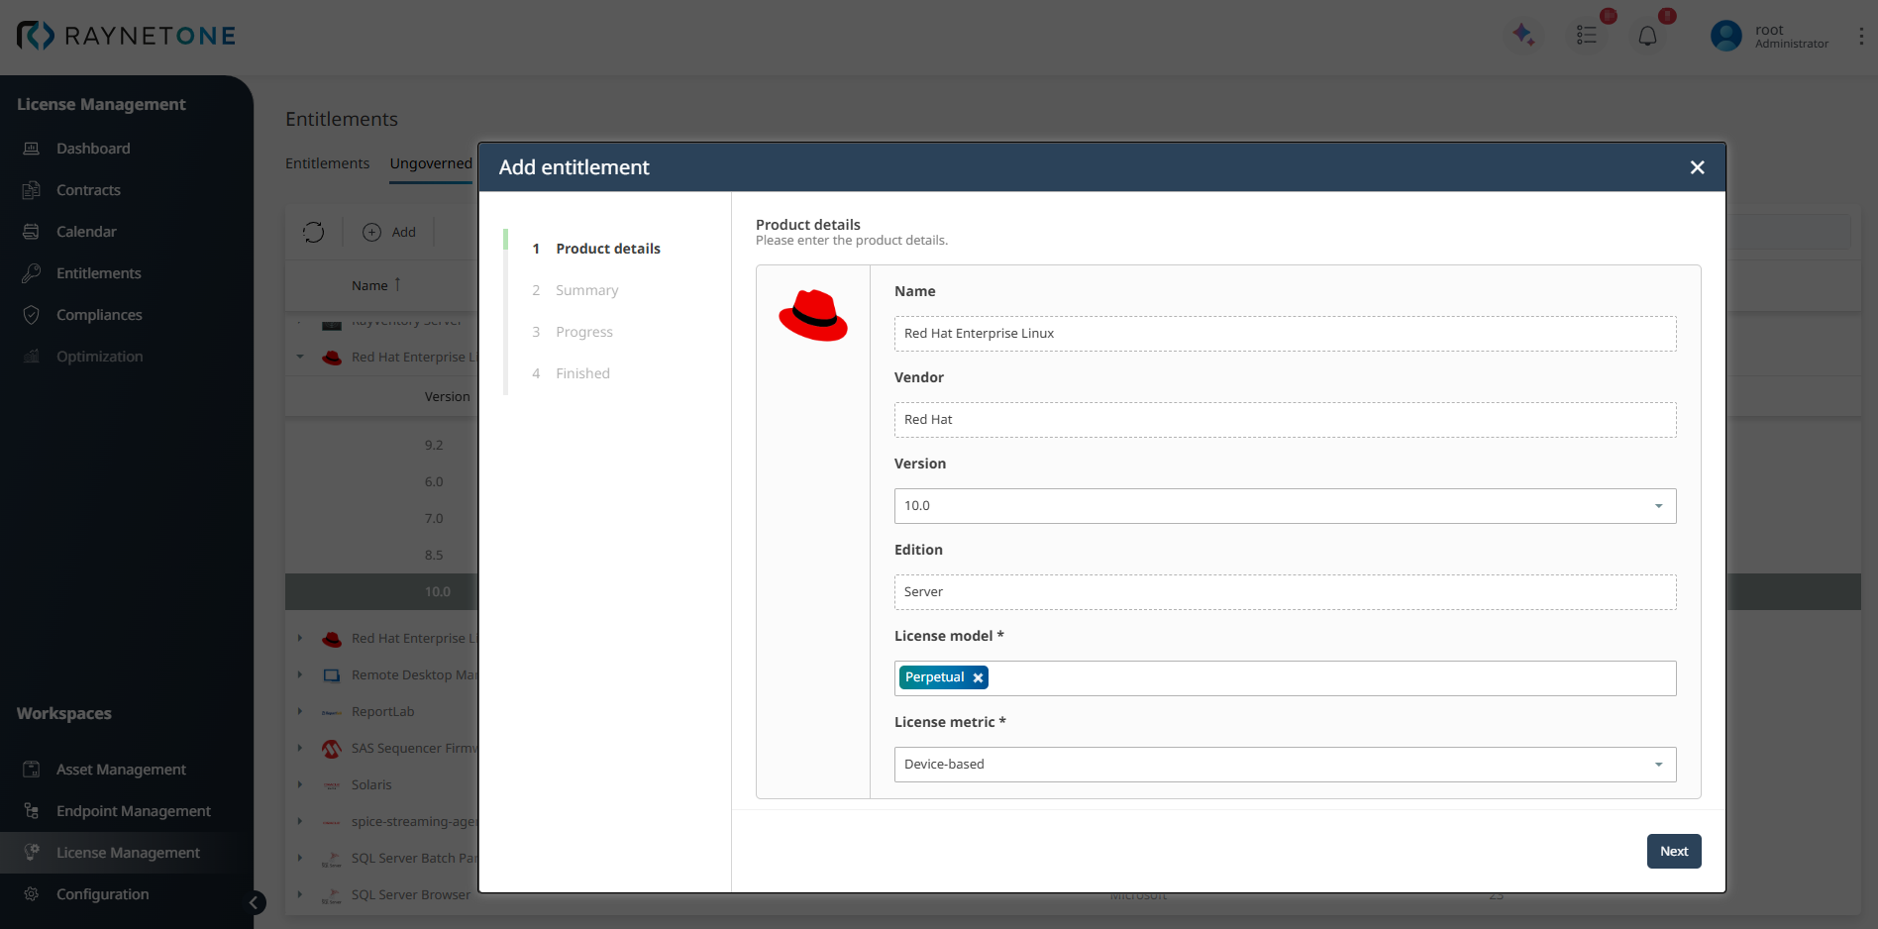Viewport: 1878px width, 929px height.
Task: Click the Name column sort arrow
Action: pos(397,284)
